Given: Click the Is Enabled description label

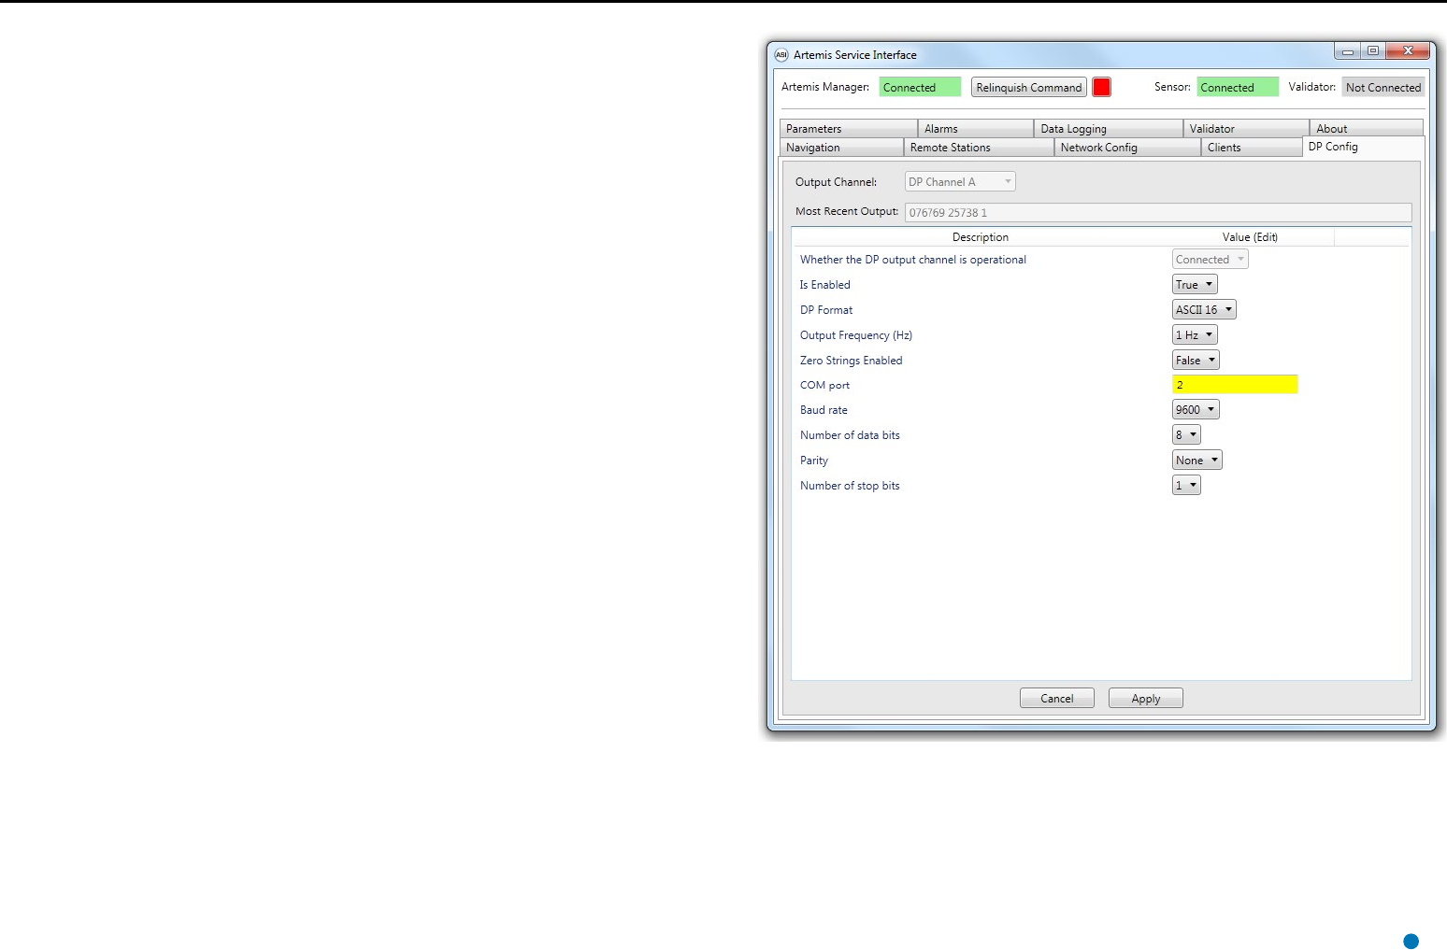Looking at the screenshot, I should tap(825, 285).
